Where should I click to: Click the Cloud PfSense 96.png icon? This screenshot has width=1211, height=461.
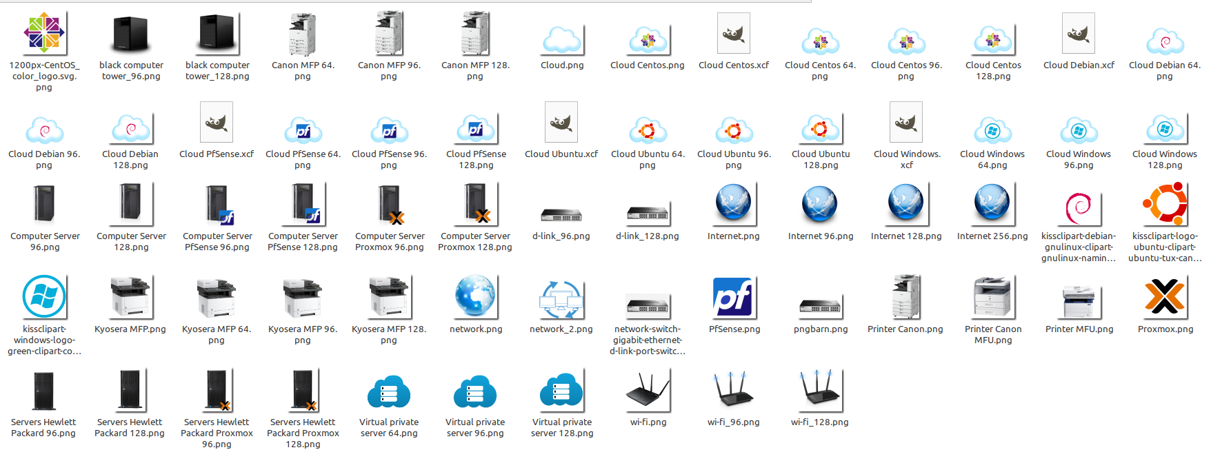click(389, 130)
